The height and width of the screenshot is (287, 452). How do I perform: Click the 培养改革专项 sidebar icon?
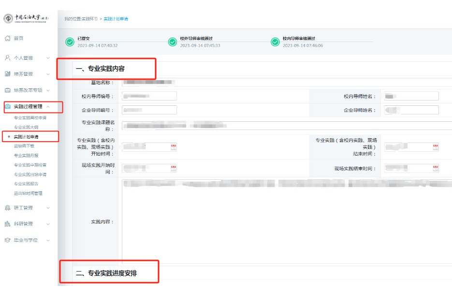tap(7, 90)
